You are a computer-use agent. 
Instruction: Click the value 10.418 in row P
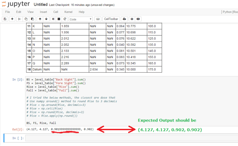tap(131, 57)
